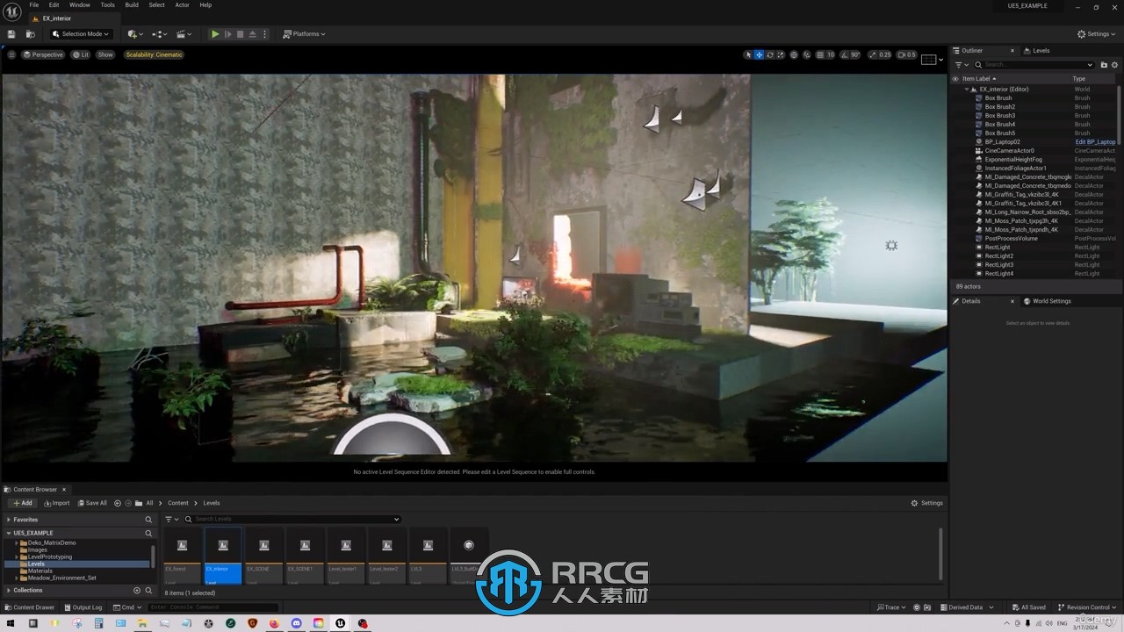The width and height of the screenshot is (1124, 632).
Task: Click the Add button in Content Browser
Action: tap(22, 503)
